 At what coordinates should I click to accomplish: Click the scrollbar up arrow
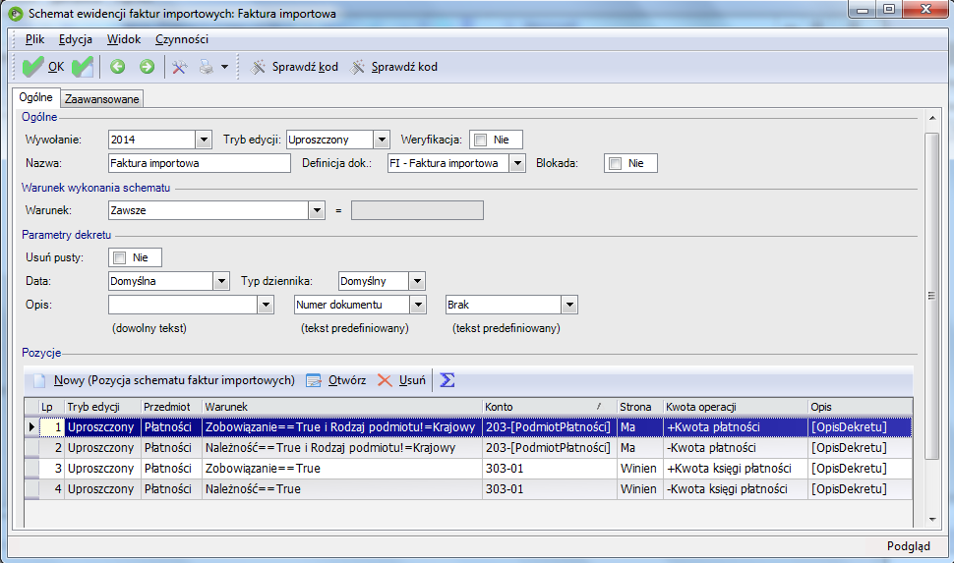[x=932, y=118]
